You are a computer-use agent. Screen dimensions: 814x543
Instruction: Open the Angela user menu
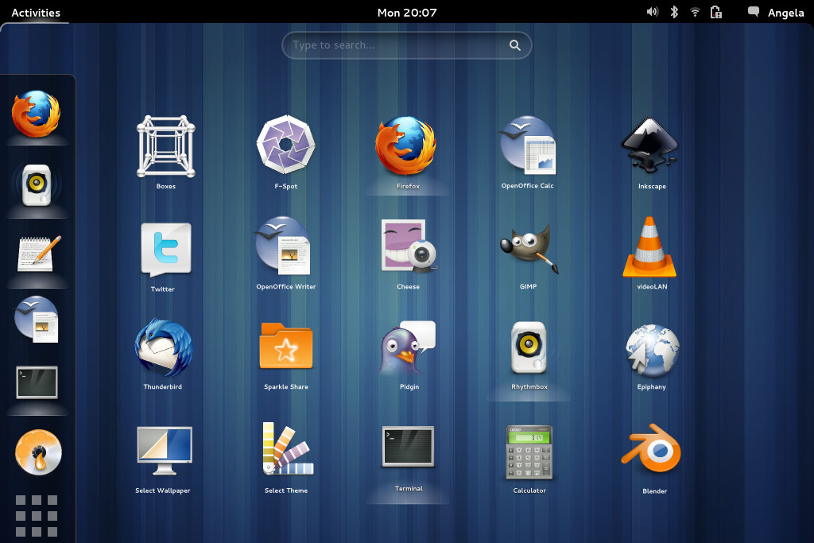pos(786,13)
